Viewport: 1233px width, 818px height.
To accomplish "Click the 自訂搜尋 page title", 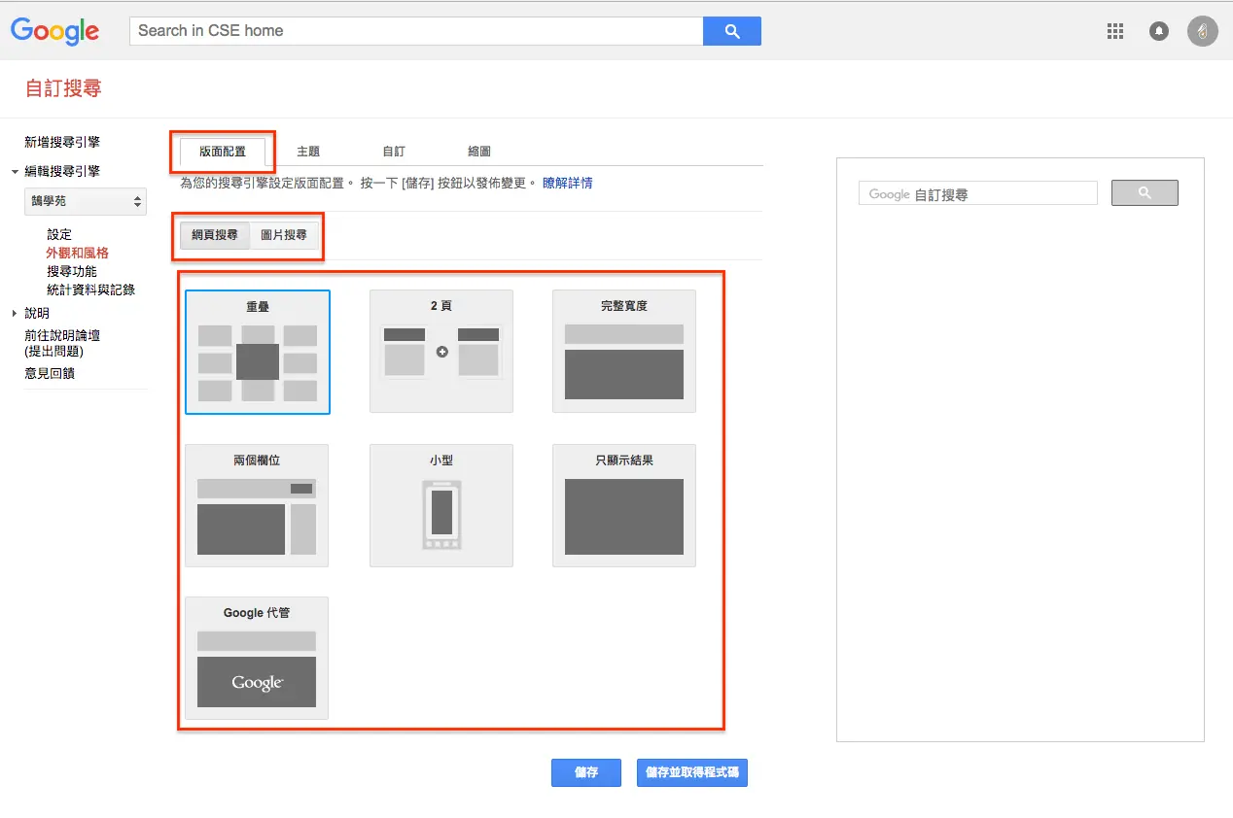I will click(63, 89).
